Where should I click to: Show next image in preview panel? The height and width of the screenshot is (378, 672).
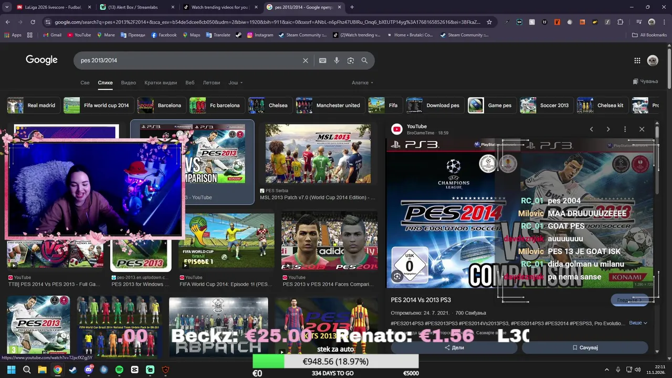608,129
